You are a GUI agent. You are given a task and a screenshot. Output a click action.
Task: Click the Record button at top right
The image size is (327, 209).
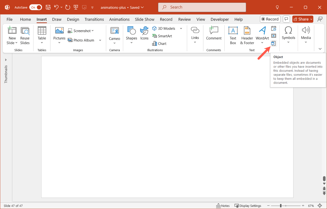point(270,19)
